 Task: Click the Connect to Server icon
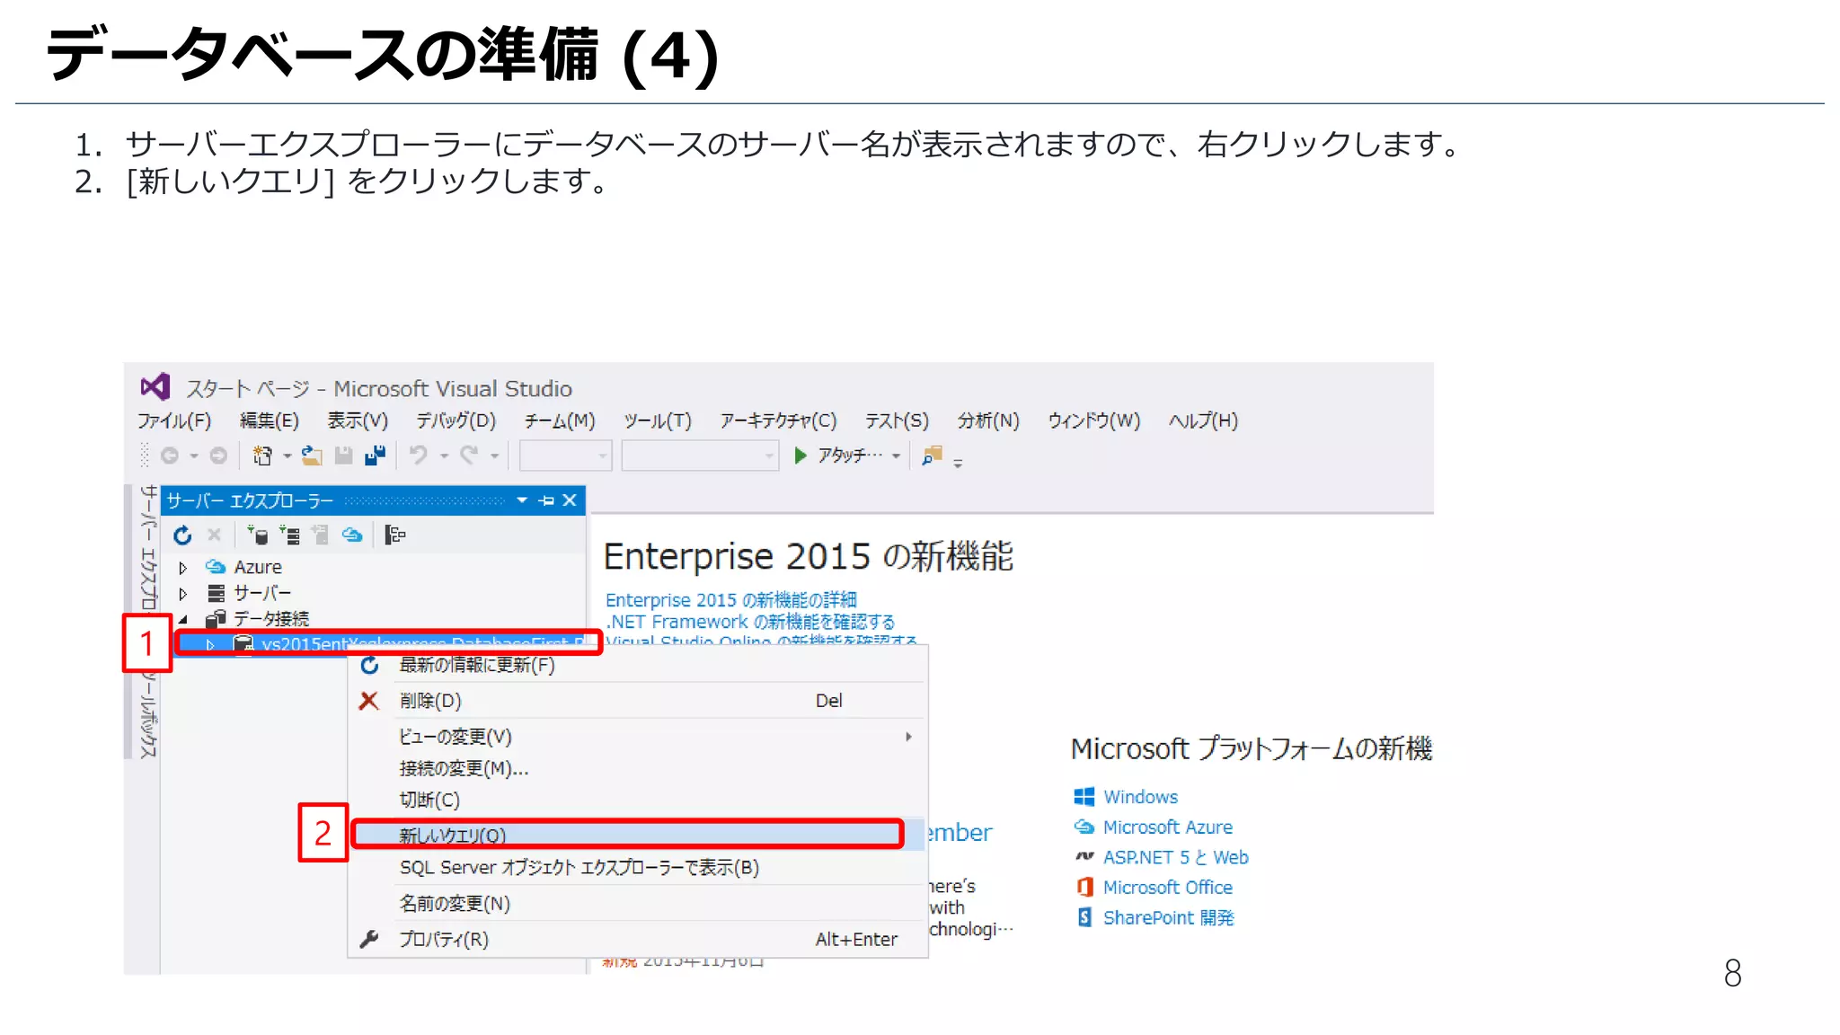tap(289, 535)
